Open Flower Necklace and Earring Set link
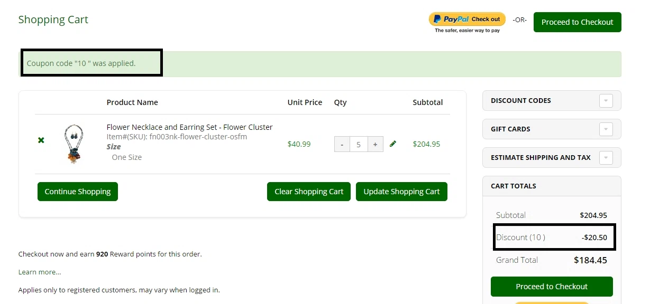Viewport: 659px width, 304px height. coord(190,127)
